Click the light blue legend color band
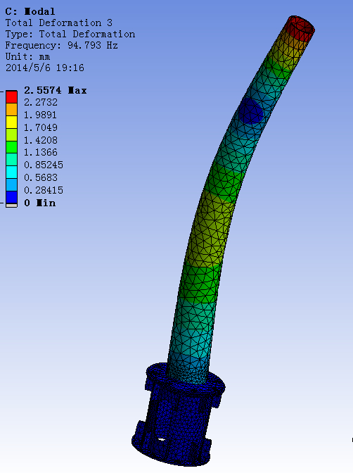This screenshot has width=353, height=473. click(11, 185)
